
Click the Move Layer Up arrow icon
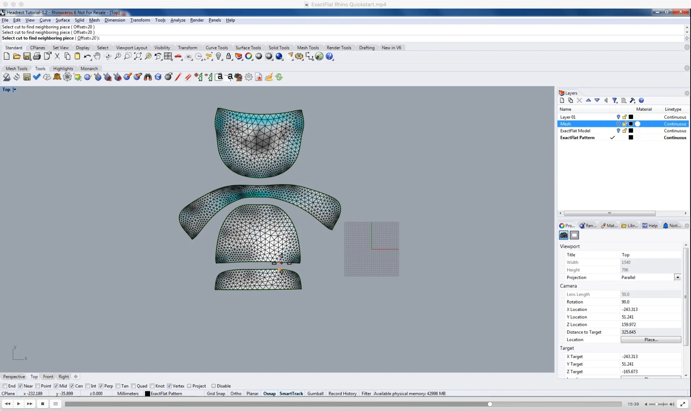point(588,100)
